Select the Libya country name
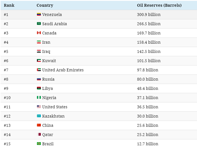Screen dimensions: 197x150 [48, 88]
